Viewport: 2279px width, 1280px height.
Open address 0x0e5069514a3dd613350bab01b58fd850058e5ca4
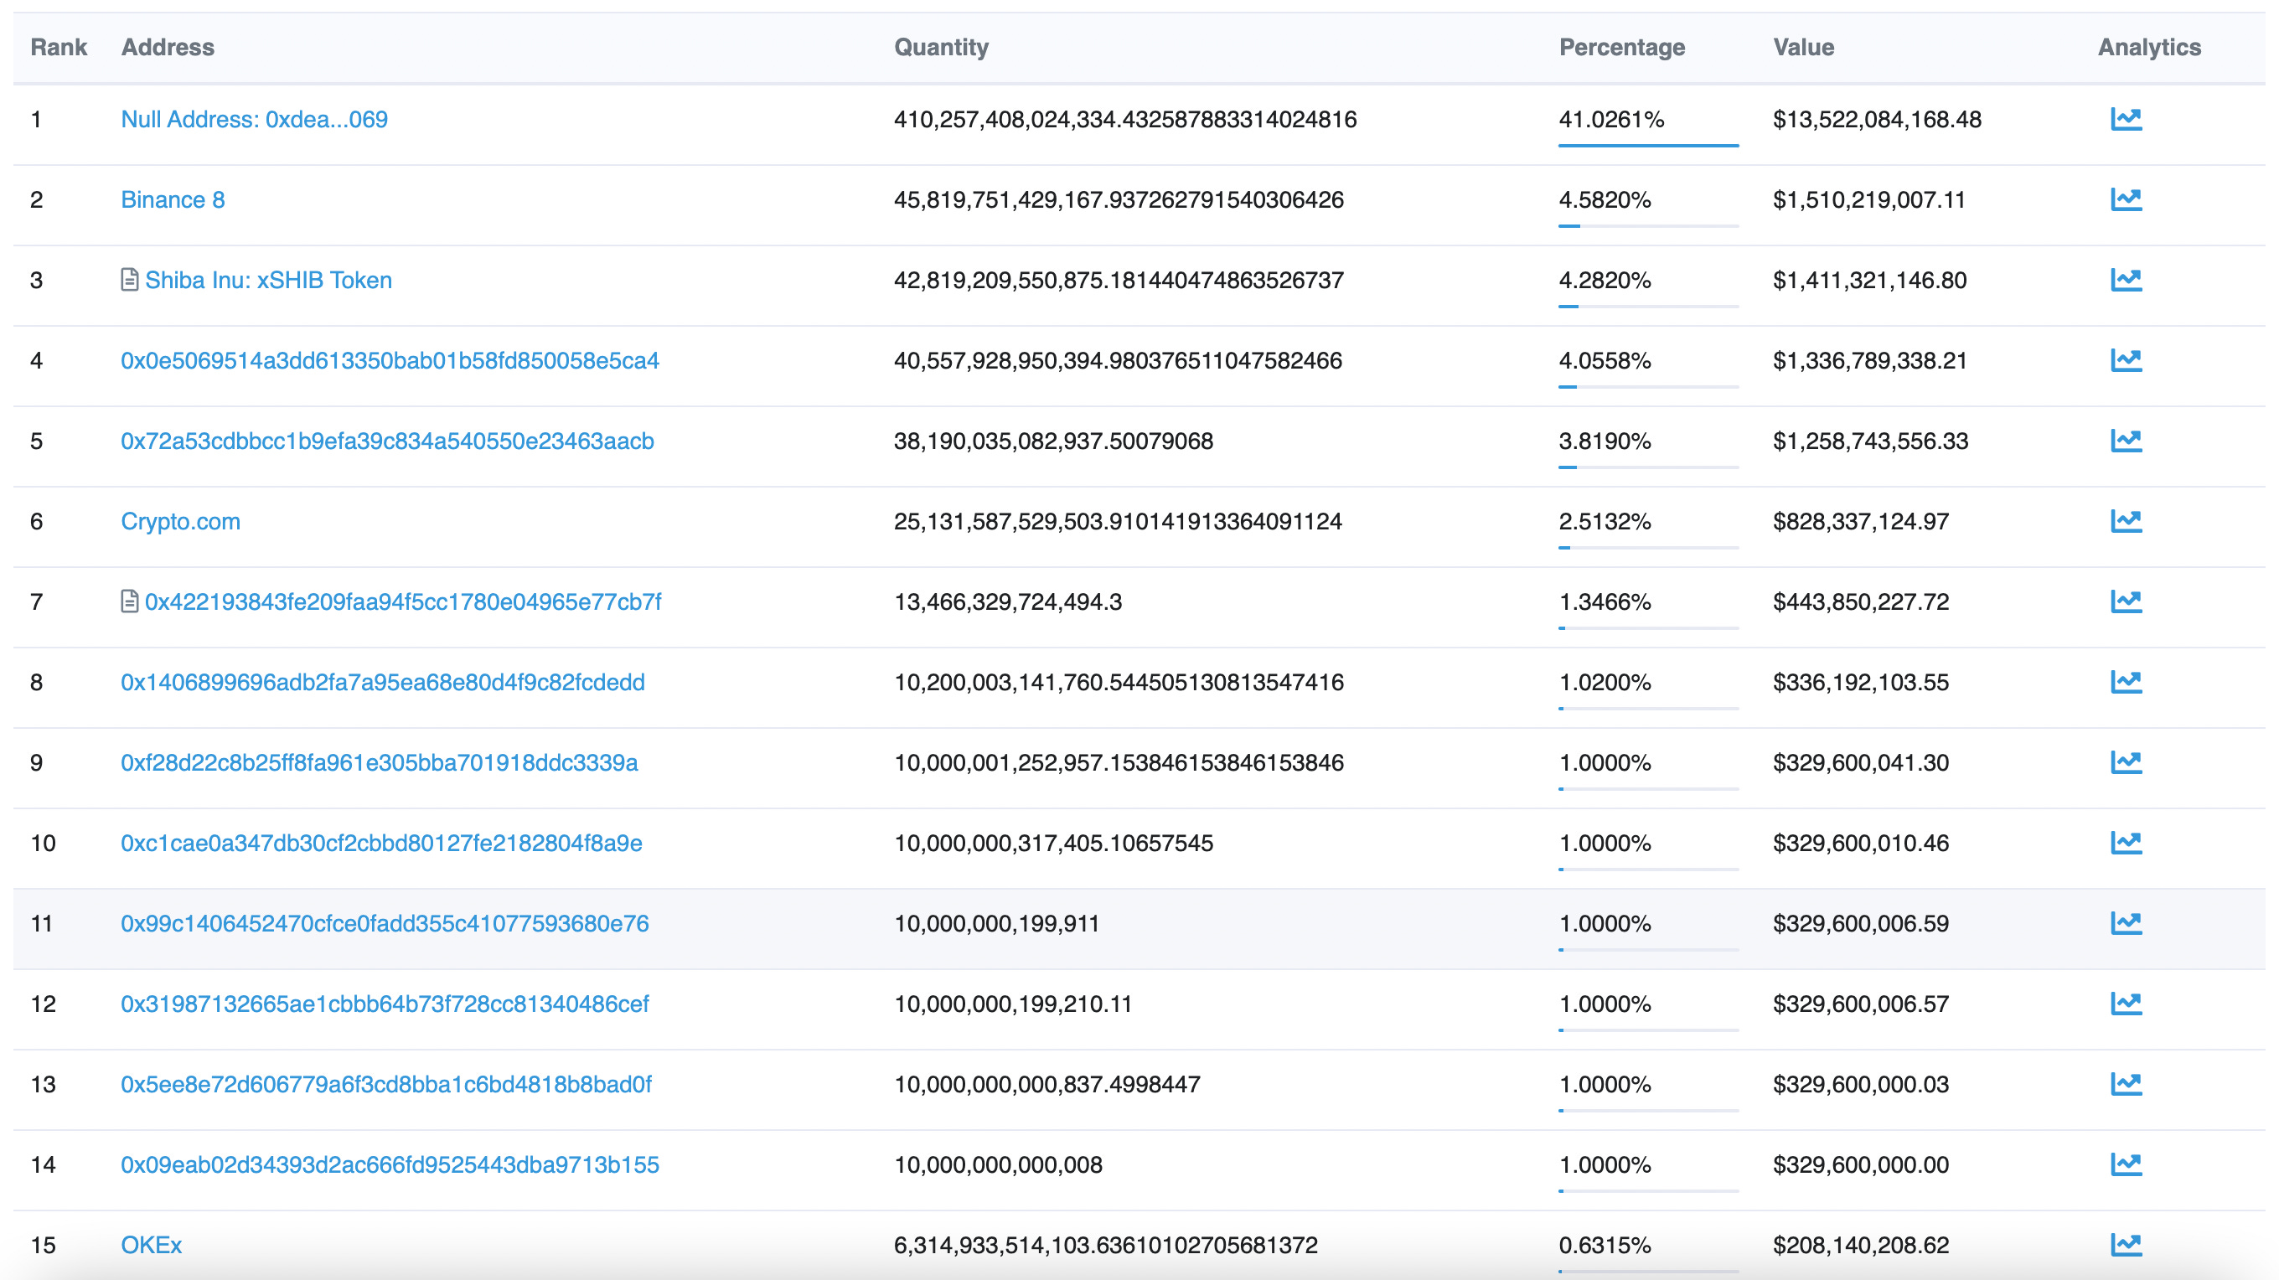[390, 361]
